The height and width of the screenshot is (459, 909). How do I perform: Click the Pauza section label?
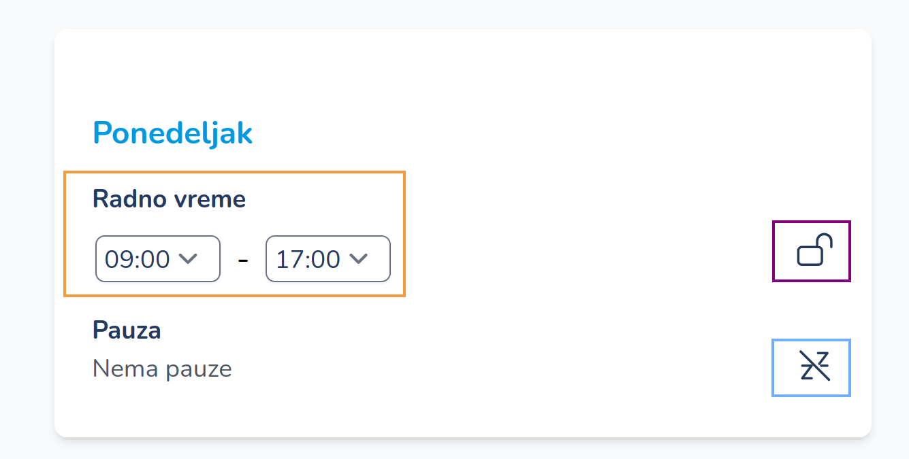tap(127, 330)
